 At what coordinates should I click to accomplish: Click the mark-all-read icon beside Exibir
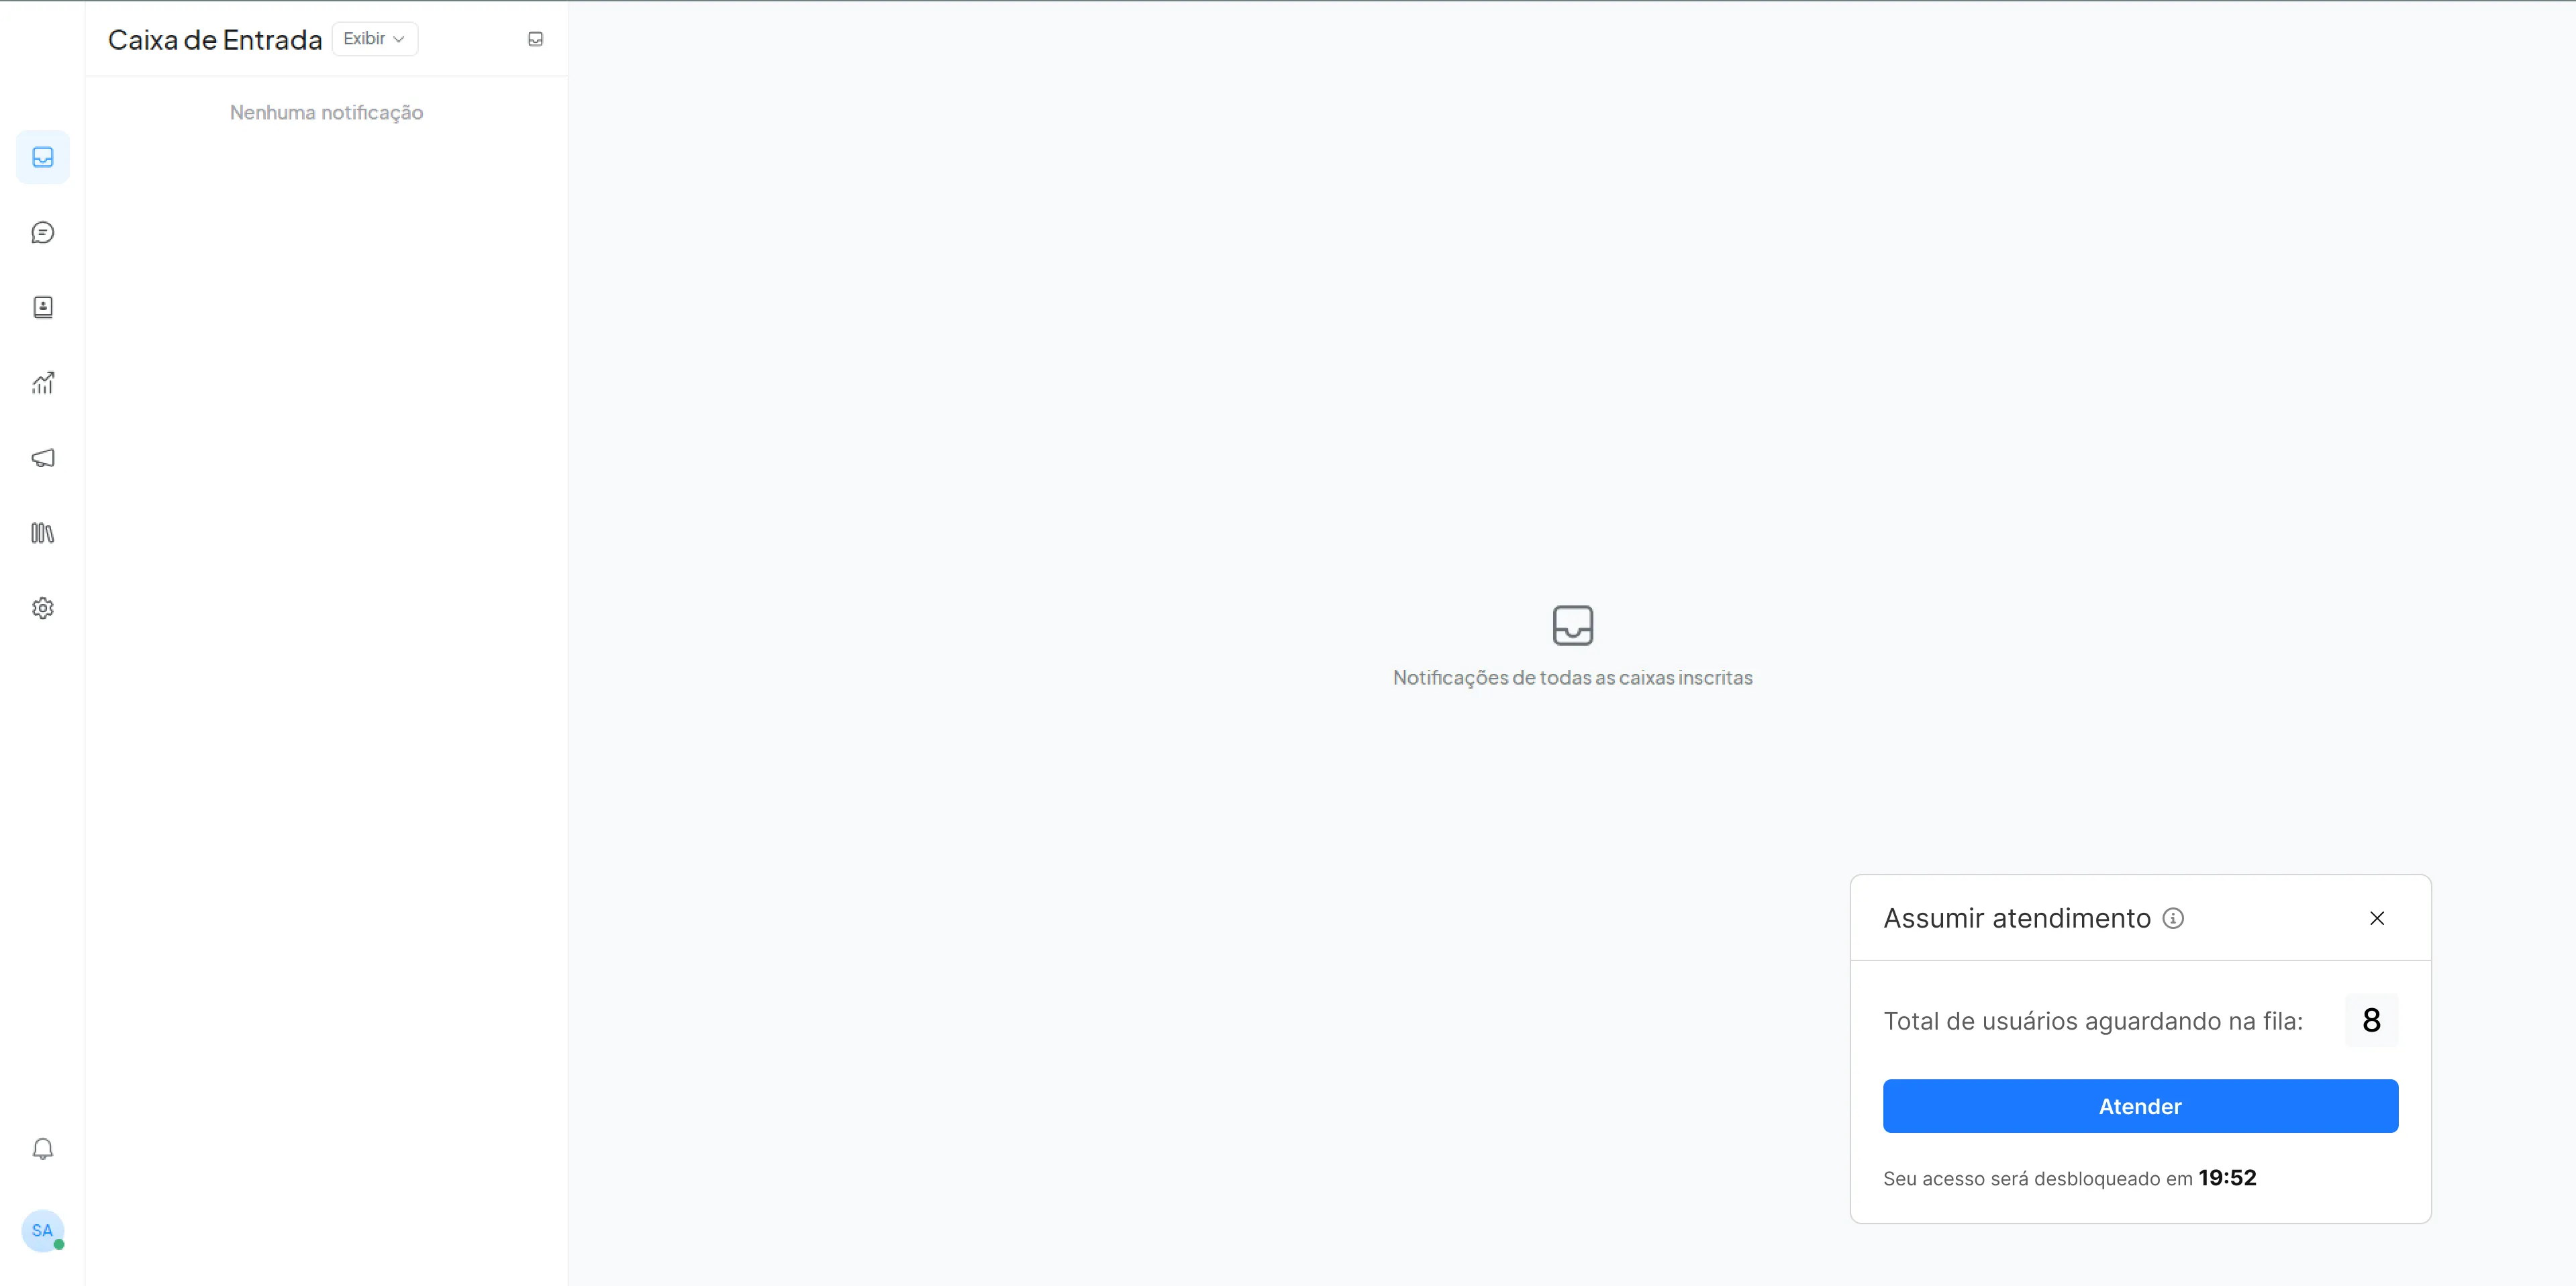pyautogui.click(x=535, y=39)
